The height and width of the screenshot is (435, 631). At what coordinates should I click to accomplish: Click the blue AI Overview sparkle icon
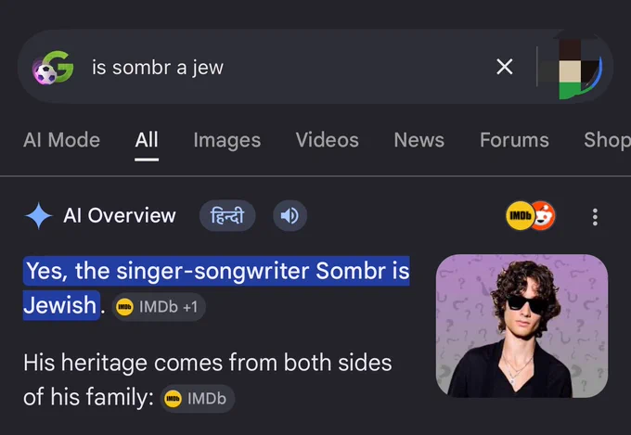38,216
